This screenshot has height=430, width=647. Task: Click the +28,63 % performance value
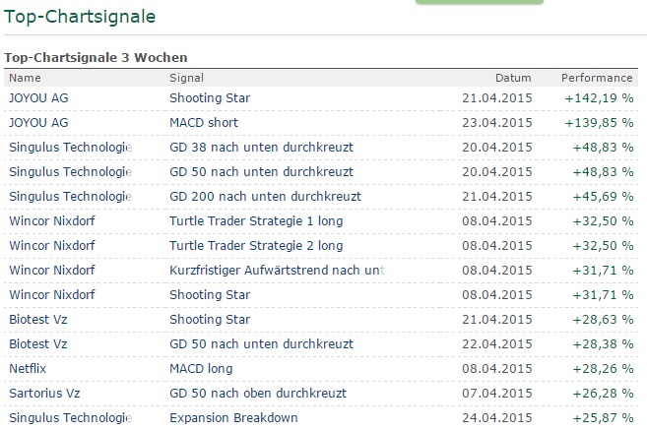(603, 320)
